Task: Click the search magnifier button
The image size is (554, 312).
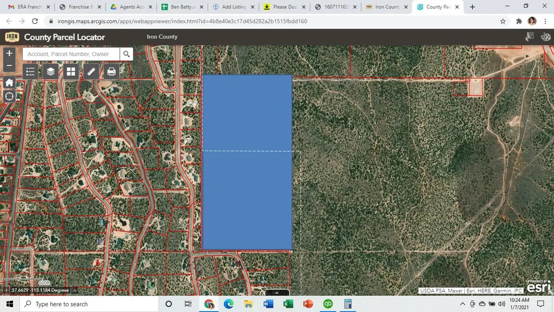Action: 126,54
